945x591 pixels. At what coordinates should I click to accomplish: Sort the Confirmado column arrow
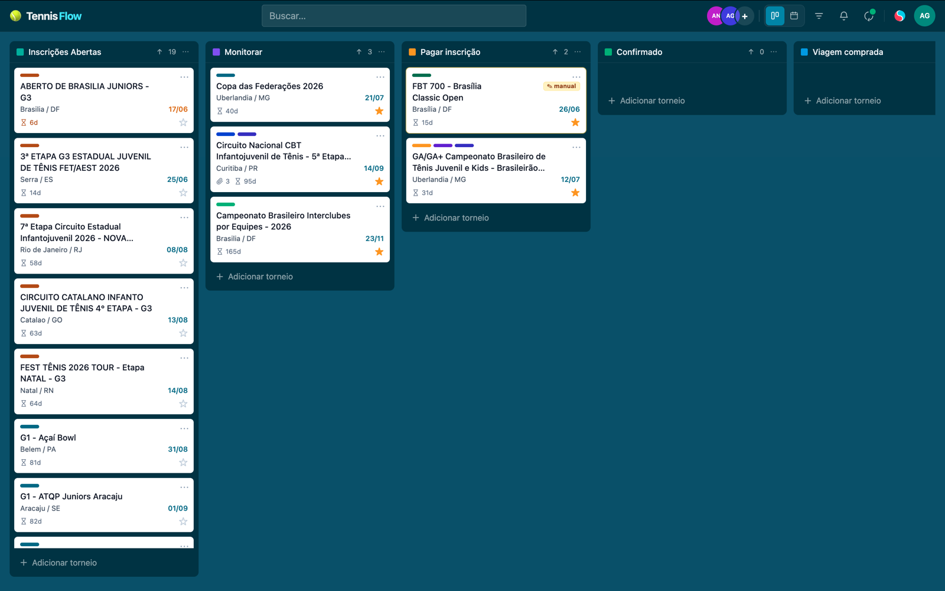(751, 52)
